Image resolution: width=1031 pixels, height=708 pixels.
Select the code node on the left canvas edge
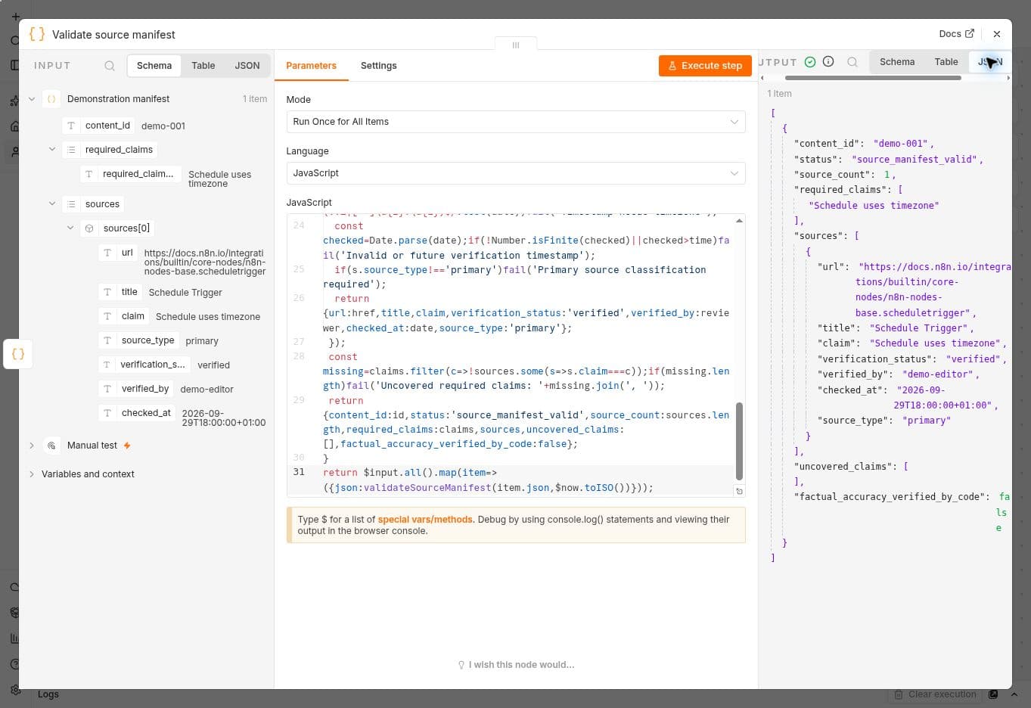18,354
